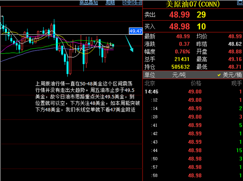Image resolution: width=243 pixels, height=181 pixels.
Task: Open the 周期 period selector link
Action: coord(110,3)
